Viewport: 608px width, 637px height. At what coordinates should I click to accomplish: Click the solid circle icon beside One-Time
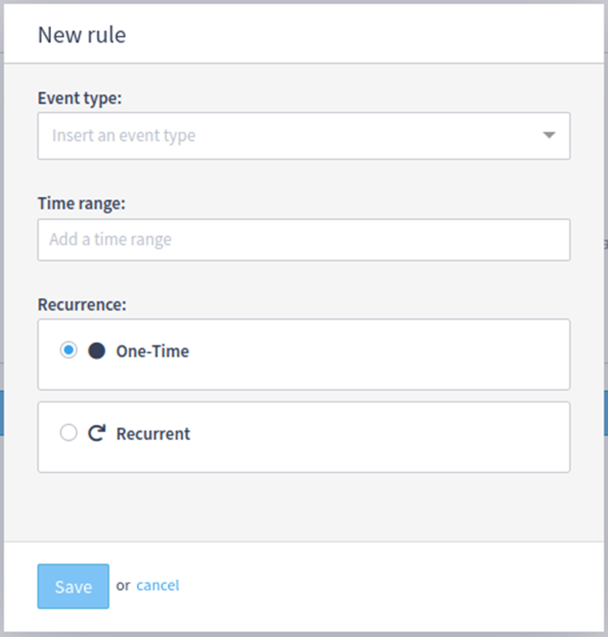tap(96, 350)
